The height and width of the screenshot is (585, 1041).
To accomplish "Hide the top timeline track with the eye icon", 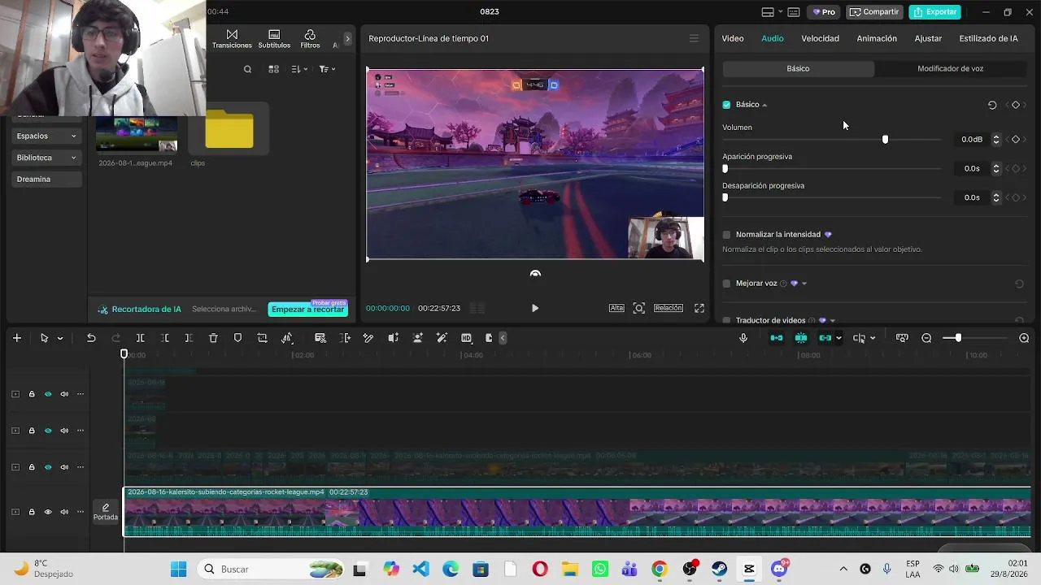I will tap(48, 394).
